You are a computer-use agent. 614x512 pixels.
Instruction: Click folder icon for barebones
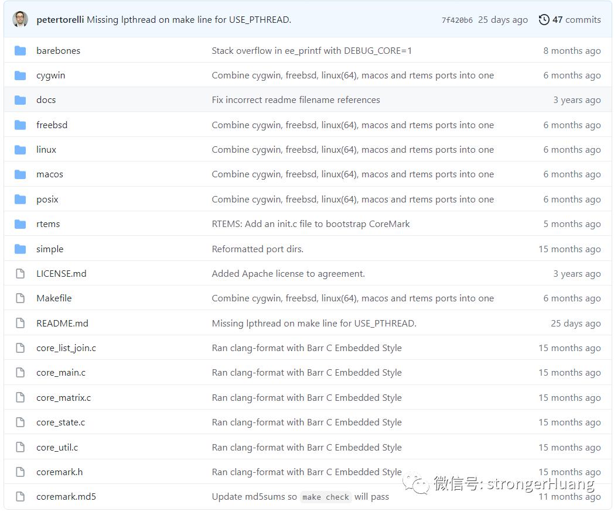20,50
